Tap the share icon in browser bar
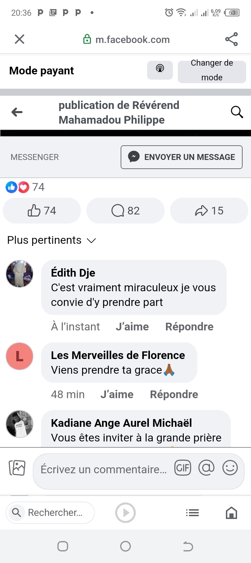251x563 pixels. click(231, 39)
